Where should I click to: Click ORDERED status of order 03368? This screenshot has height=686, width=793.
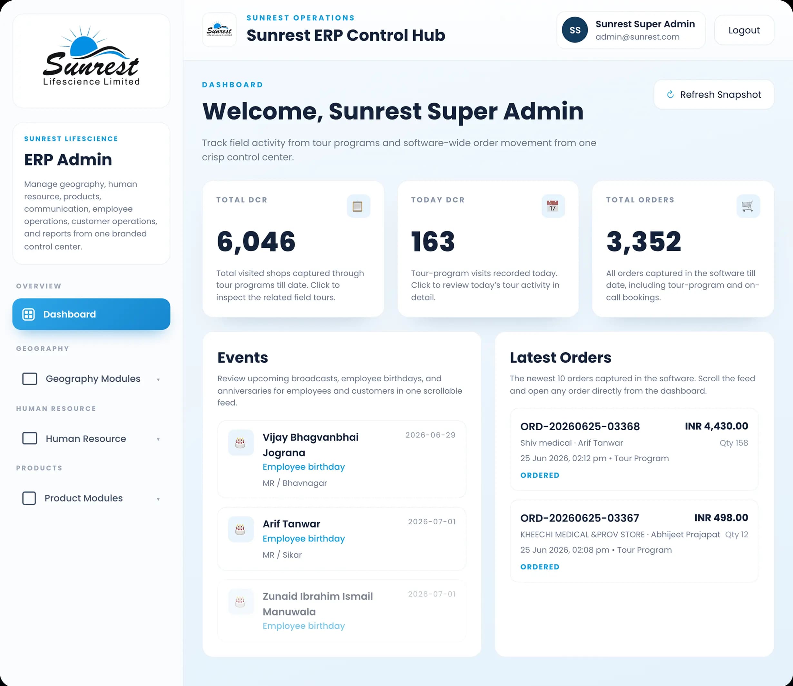(540, 475)
